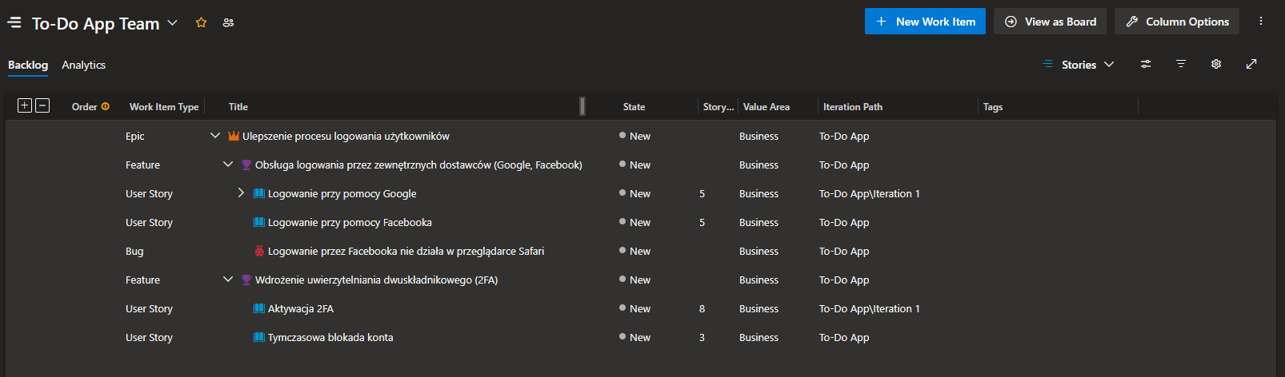This screenshot has width=1285, height=377.
Task: Click Iteration 1 path of Google login row
Action: click(869, 193)
